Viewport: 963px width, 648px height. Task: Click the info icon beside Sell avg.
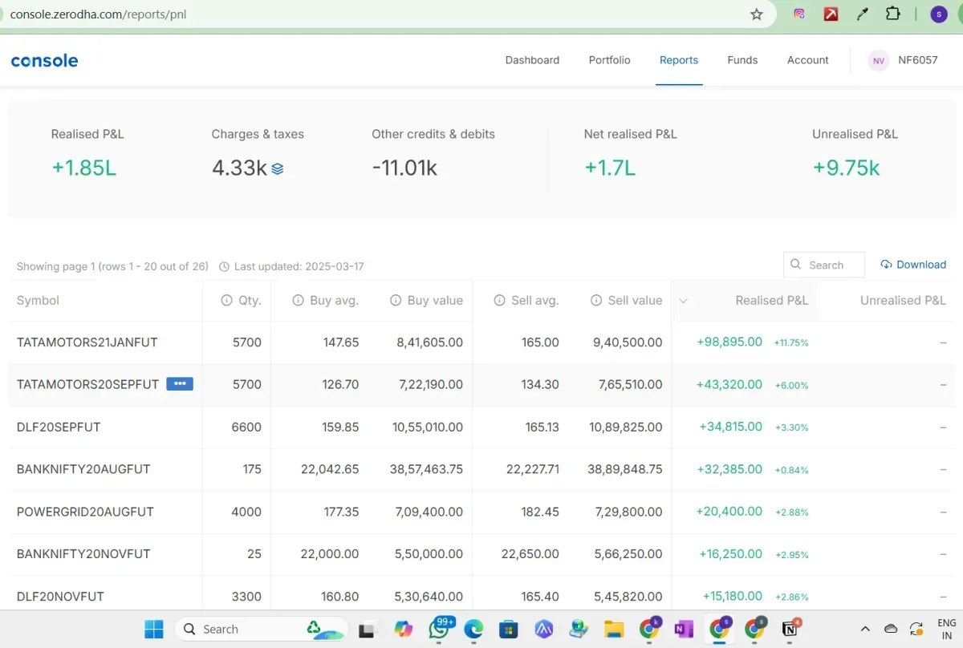point(499,301)
